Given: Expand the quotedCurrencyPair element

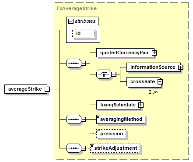Looking at the screenshot, I should coord(154,53).
